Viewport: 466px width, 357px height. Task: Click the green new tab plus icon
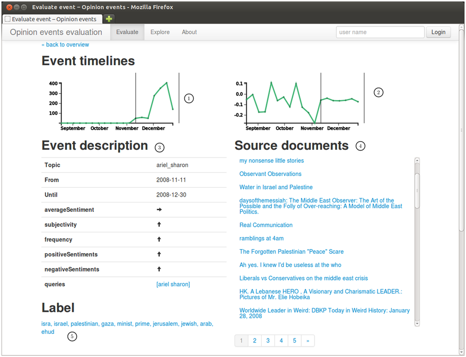[109, 19]
